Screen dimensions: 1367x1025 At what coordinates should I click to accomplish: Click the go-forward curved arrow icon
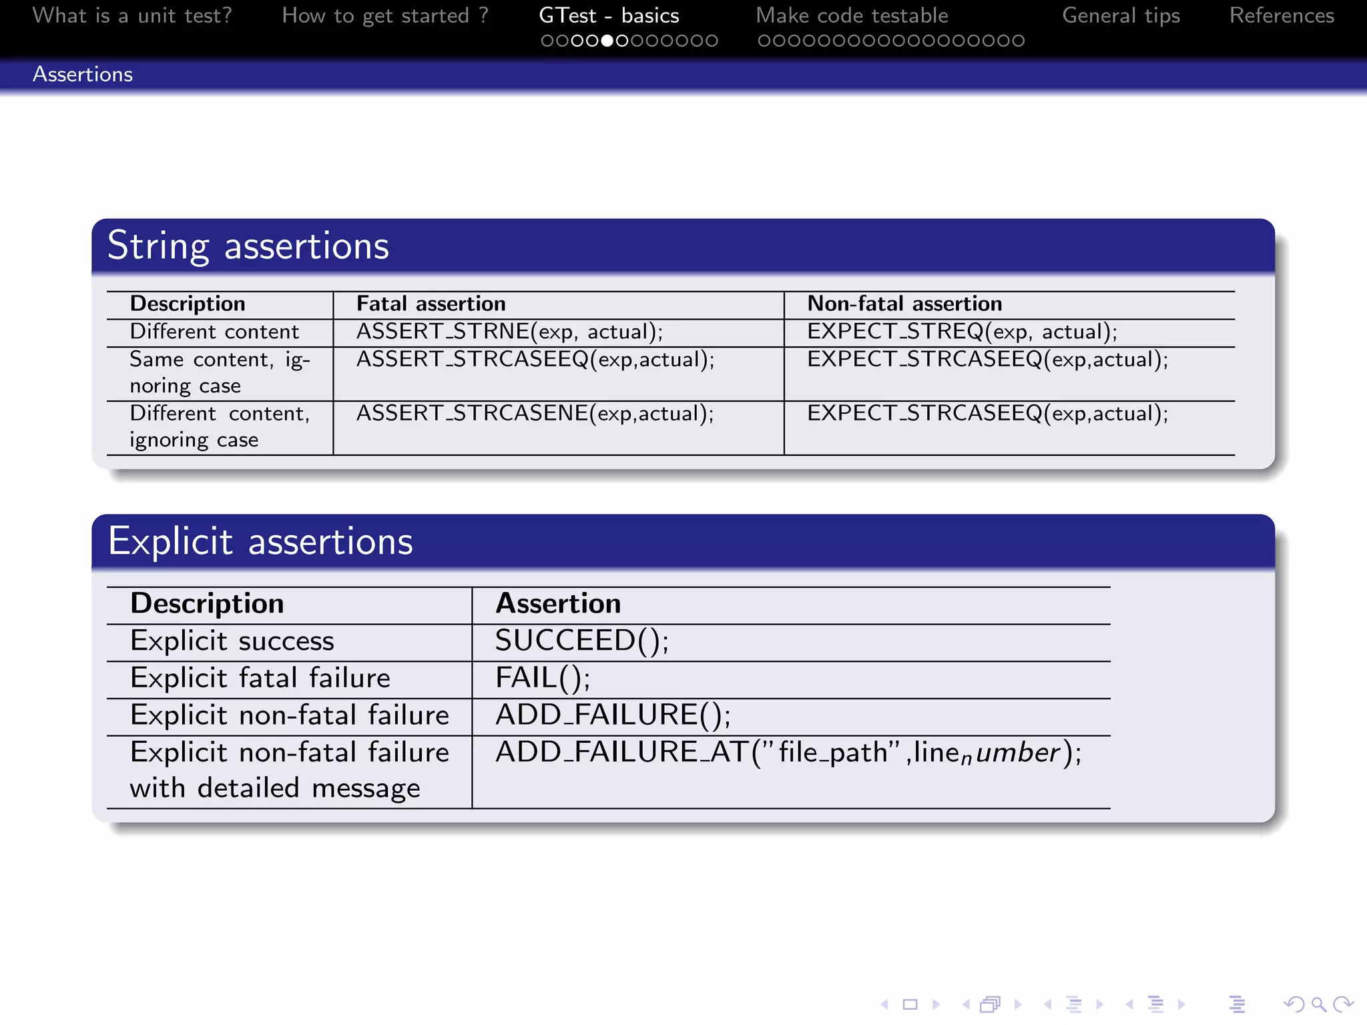1342,1004
